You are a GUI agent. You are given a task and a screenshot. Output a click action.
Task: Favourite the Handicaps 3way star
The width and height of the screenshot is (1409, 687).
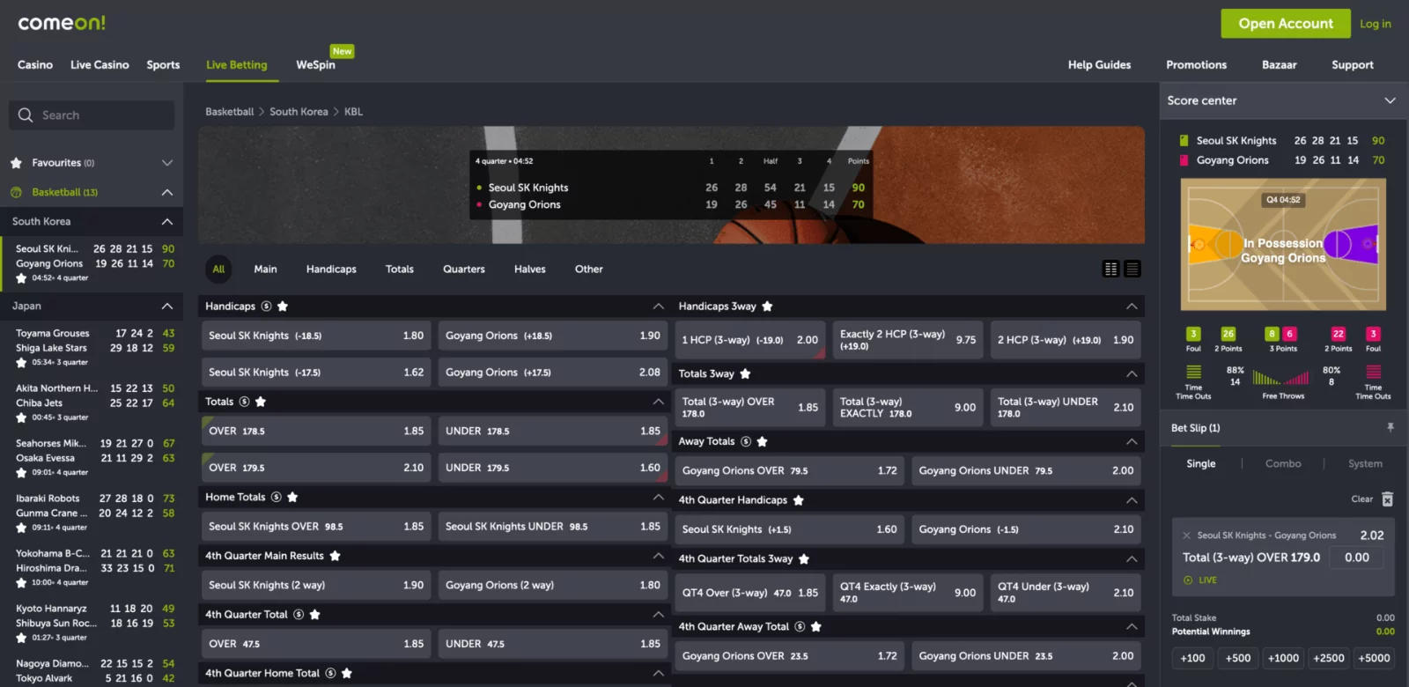767,307
